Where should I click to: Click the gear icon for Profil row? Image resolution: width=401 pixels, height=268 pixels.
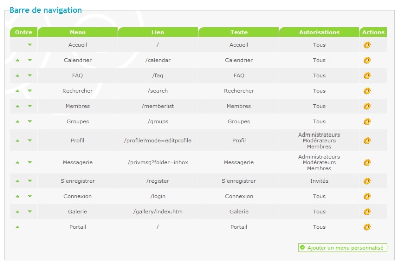tap(367, 140)
